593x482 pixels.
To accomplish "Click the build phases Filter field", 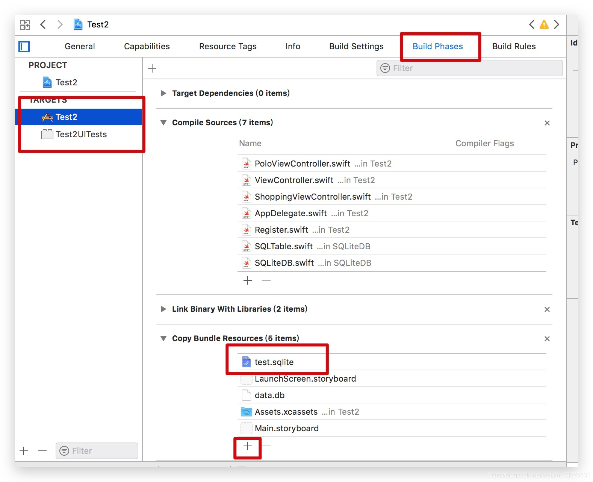I will (469, 68).
